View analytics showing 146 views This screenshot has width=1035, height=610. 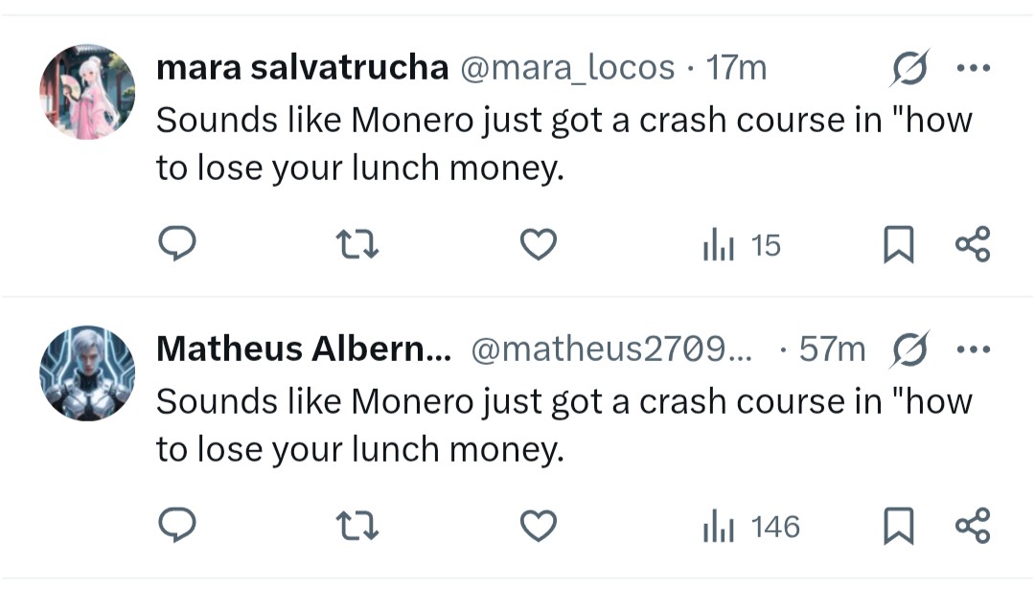(751, 527)
